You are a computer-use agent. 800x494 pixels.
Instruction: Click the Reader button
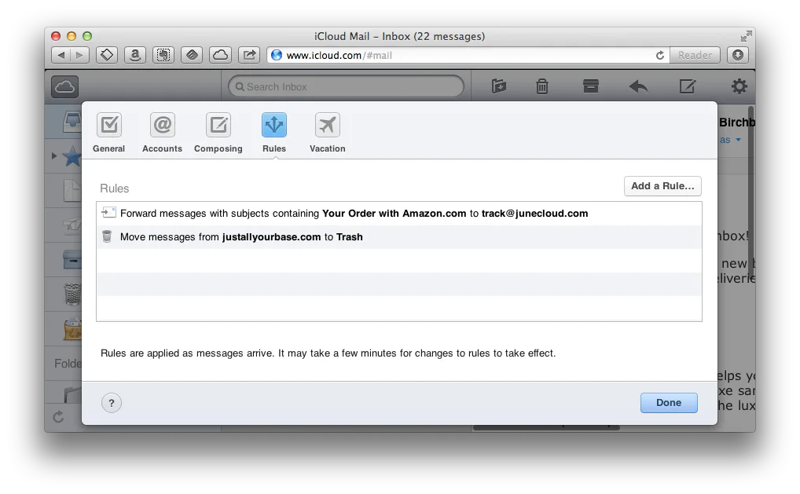tap(695, 55)
